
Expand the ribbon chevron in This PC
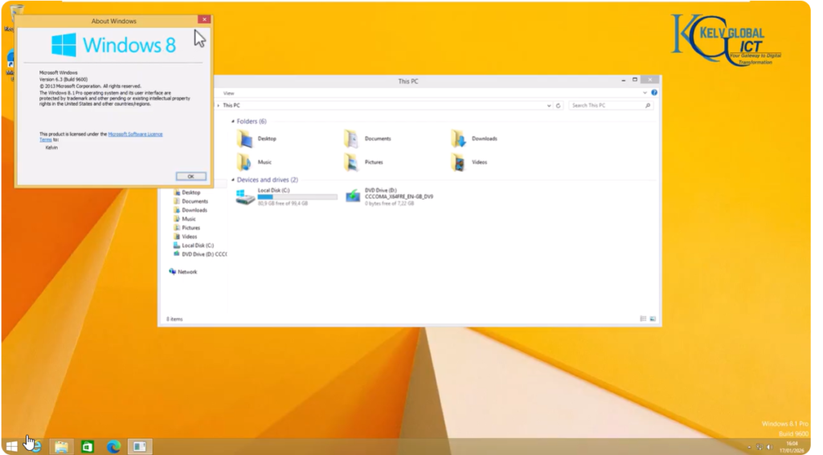pos(645,93)
